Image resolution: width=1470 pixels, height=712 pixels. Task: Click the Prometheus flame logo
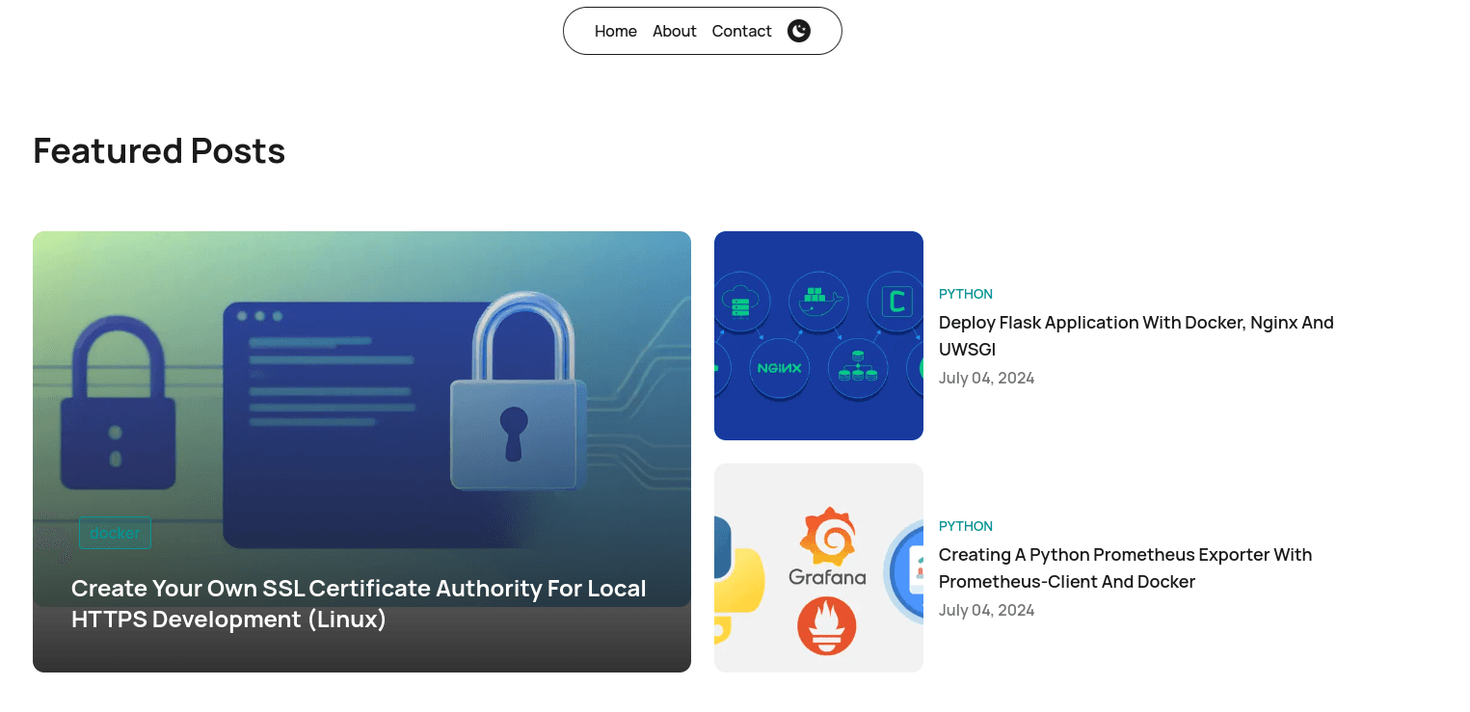click(x=826, y=625)
